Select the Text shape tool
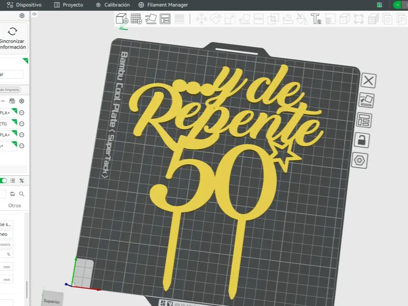408x306 pixels. [316, 19]
